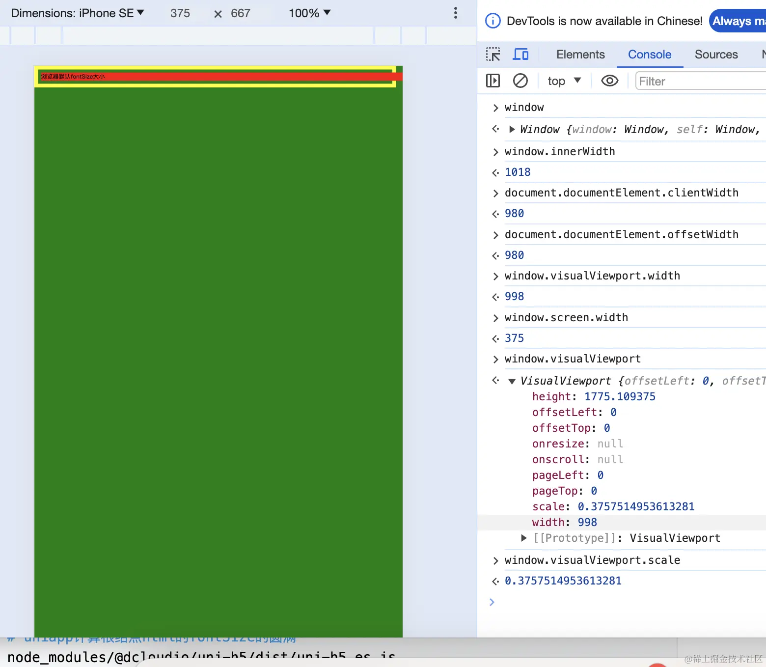Click the document.documentElement.clientWidth command
The height and width of the screenshot is (667, 766).
[622, 193]
